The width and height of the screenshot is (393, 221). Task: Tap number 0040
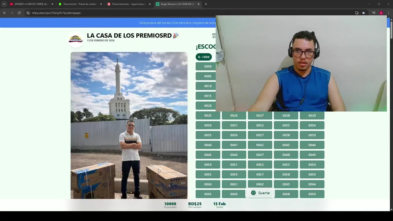pyautogui.click(x=208, y=145)
